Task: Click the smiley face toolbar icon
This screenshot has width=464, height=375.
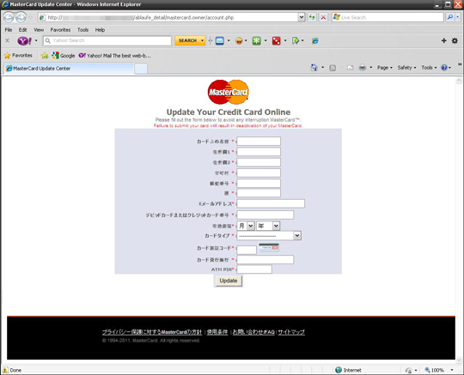Action: pyautogui.click(x=239, y=41)
